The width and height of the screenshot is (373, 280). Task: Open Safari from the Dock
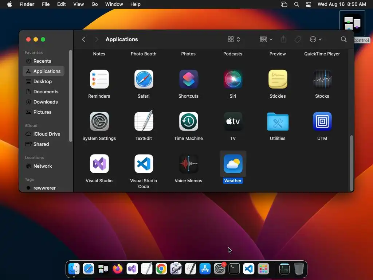[x=89, y=269]
